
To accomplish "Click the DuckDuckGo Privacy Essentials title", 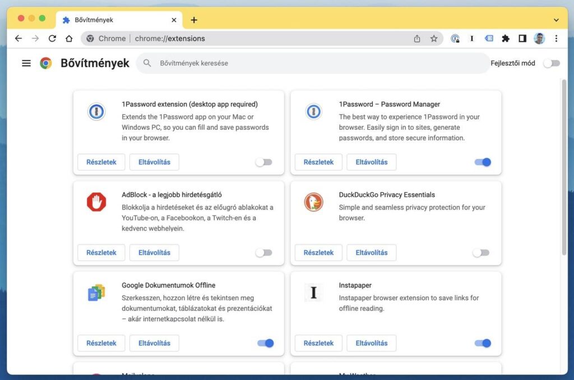I will tap(387, 195).
